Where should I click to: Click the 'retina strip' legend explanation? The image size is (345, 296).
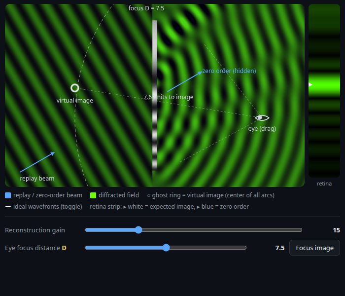pyautogui.click(x=169, y=207)
